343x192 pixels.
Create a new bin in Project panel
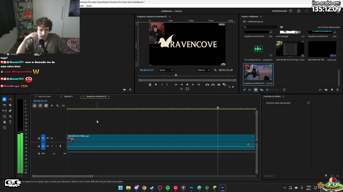click(x=326, y=90)
